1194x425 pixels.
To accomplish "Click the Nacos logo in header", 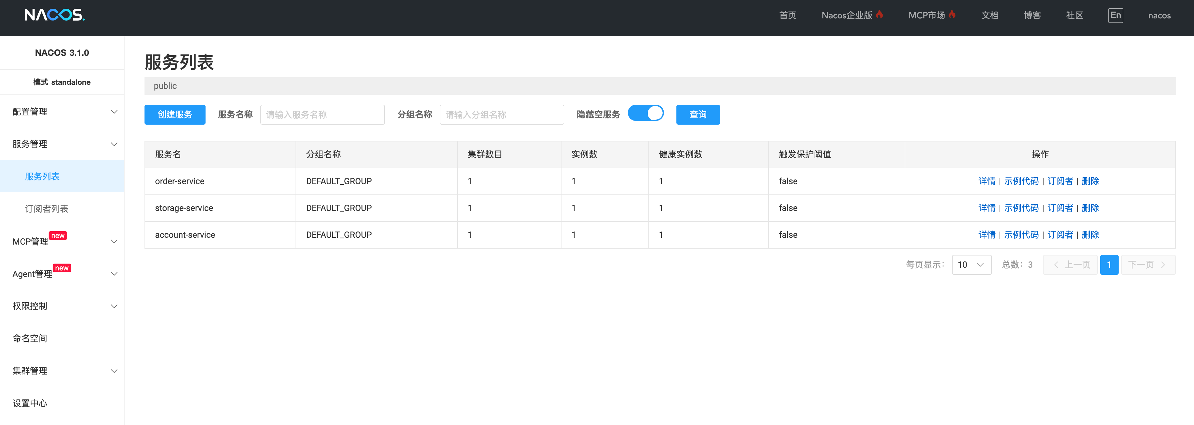I will (x=55, y=15).
